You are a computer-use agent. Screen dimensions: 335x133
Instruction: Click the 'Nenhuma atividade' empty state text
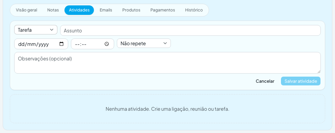coord(167,109)
